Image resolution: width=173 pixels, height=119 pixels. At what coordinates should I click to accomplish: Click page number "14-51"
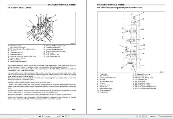[74, 109]
